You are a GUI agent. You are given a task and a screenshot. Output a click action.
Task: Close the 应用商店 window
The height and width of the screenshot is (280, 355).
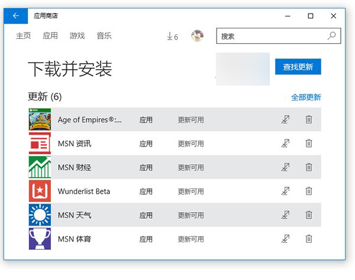tap(333, 16)
